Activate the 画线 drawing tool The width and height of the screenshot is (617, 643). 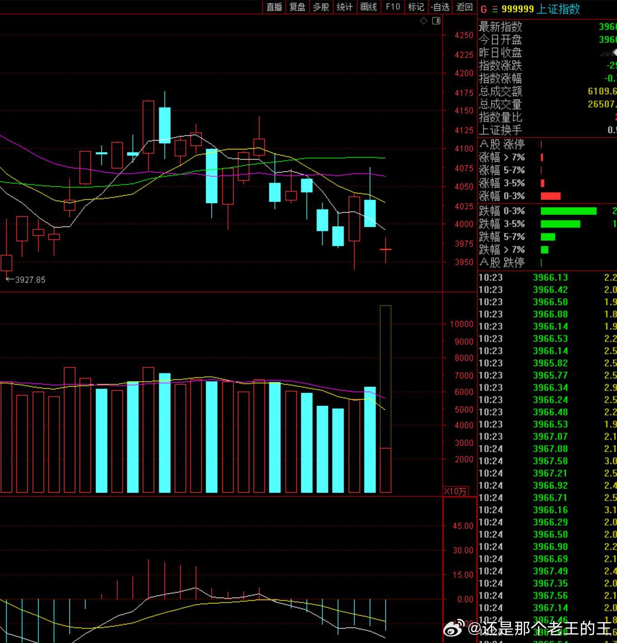point(369,7)
